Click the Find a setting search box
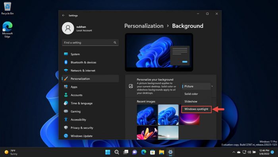 91,43
